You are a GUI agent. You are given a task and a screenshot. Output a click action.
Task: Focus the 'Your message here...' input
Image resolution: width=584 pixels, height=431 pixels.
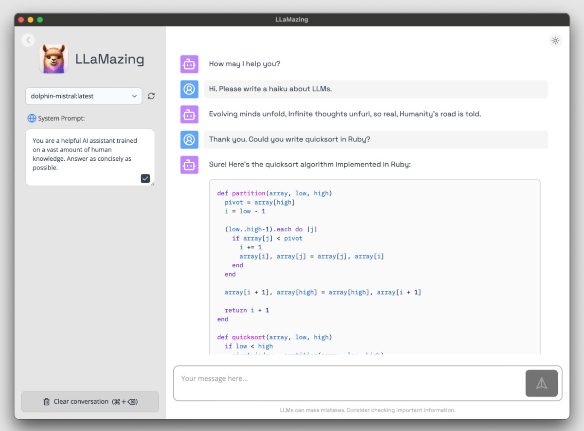coord(348,383)
